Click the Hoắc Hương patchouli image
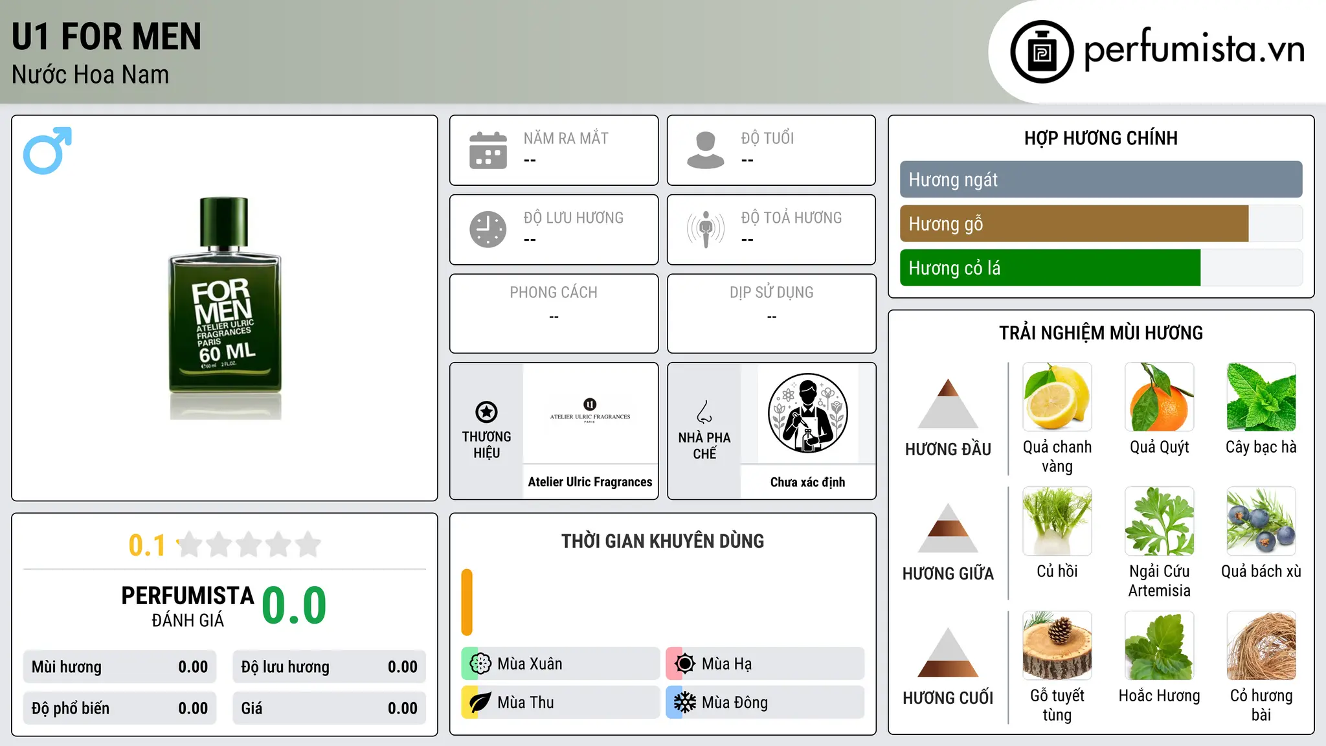The width and height of the screenshot is (1326, 746). point(1160,646)
